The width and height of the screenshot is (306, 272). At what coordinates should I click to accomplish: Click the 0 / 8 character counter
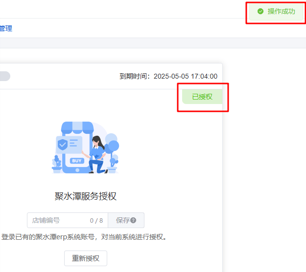[x=96, y=220]
